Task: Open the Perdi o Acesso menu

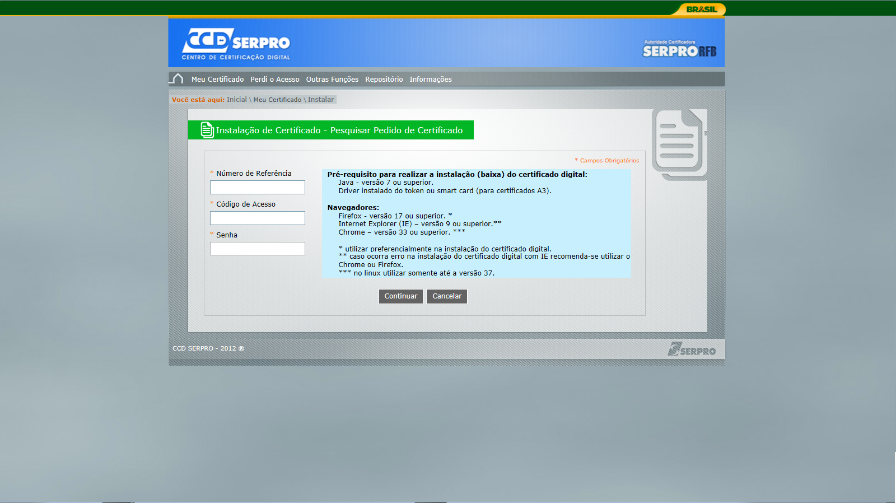Action: click(274, 80)
